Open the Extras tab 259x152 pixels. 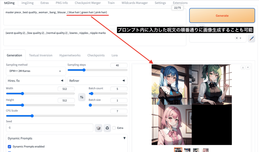[45, 3]
